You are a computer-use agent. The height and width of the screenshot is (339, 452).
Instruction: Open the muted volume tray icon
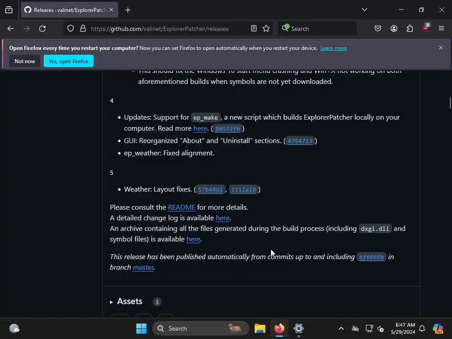[380, 328]
